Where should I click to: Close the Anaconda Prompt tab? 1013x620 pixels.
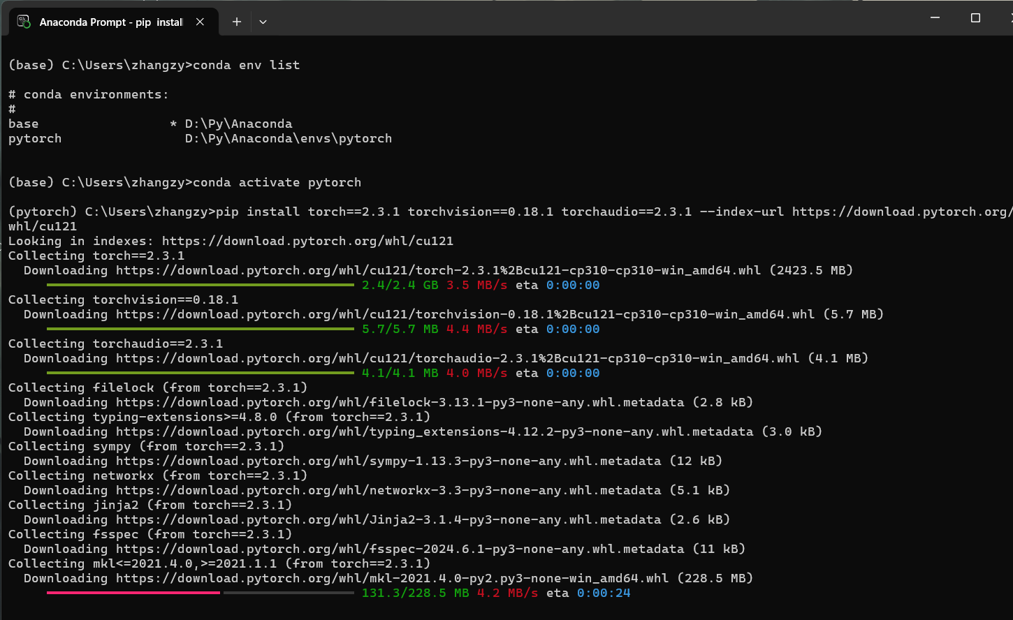(200, 22)
